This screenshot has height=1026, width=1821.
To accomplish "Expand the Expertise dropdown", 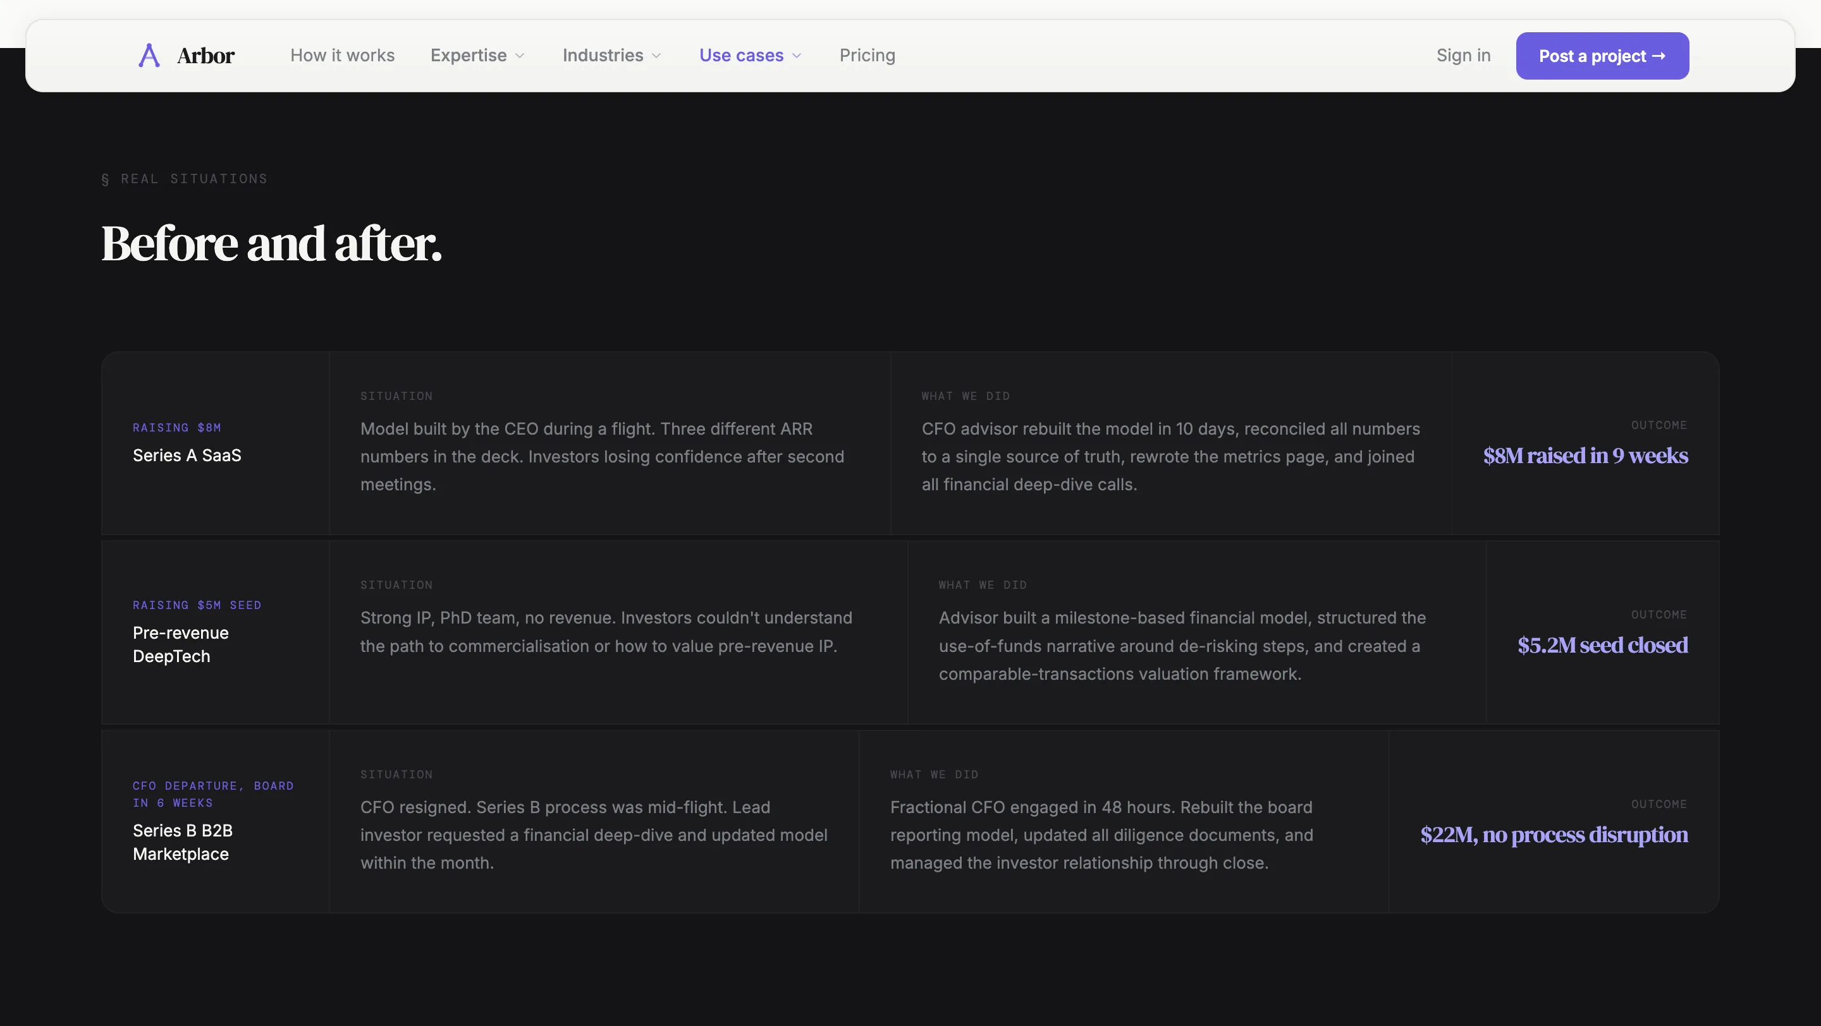I will 477,55.
